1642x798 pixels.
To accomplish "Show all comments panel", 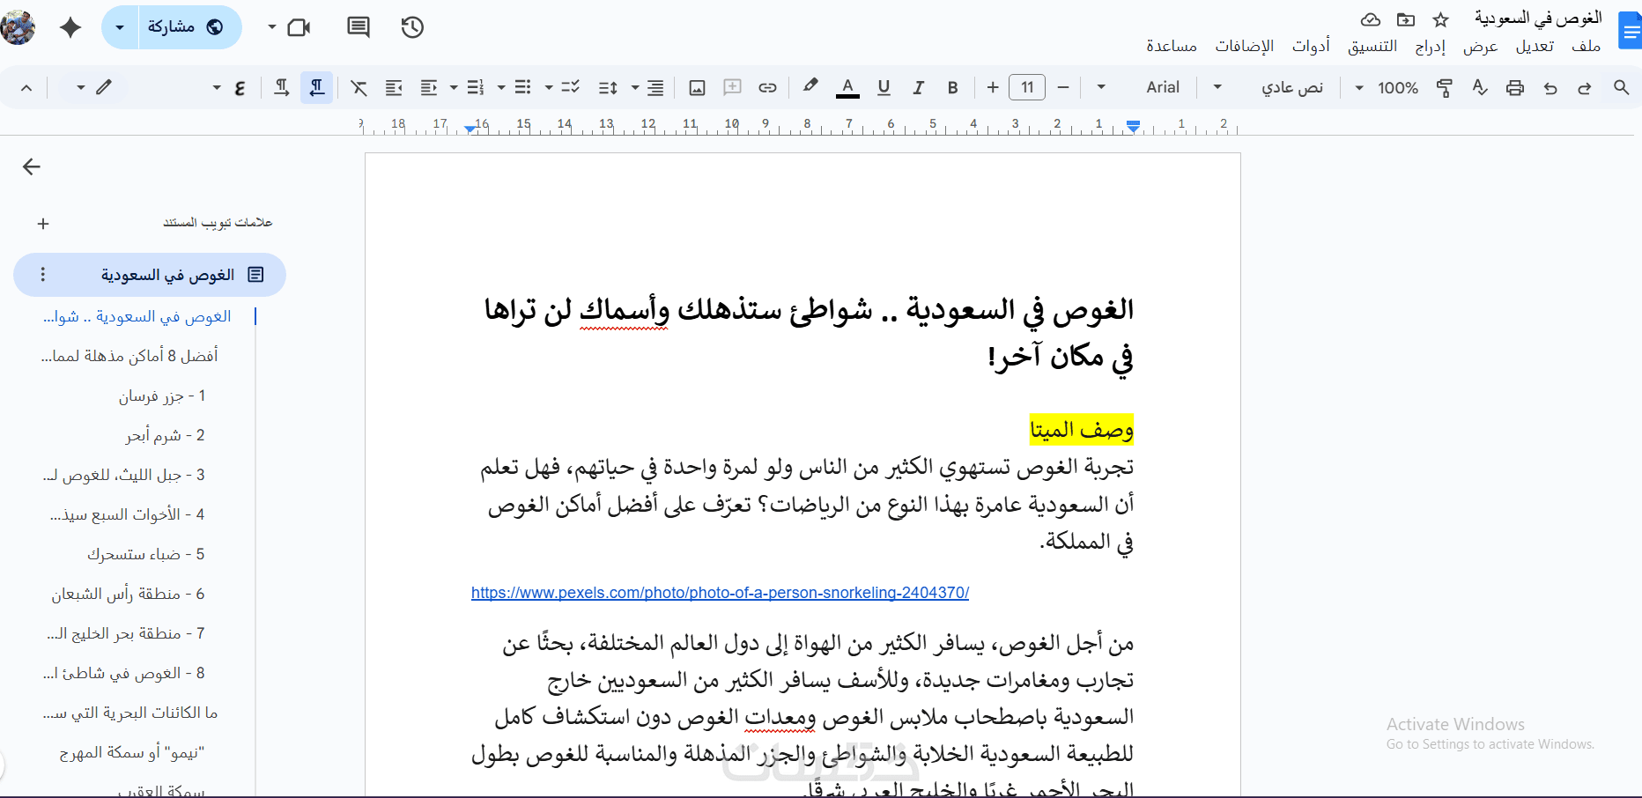I will 359,27.
